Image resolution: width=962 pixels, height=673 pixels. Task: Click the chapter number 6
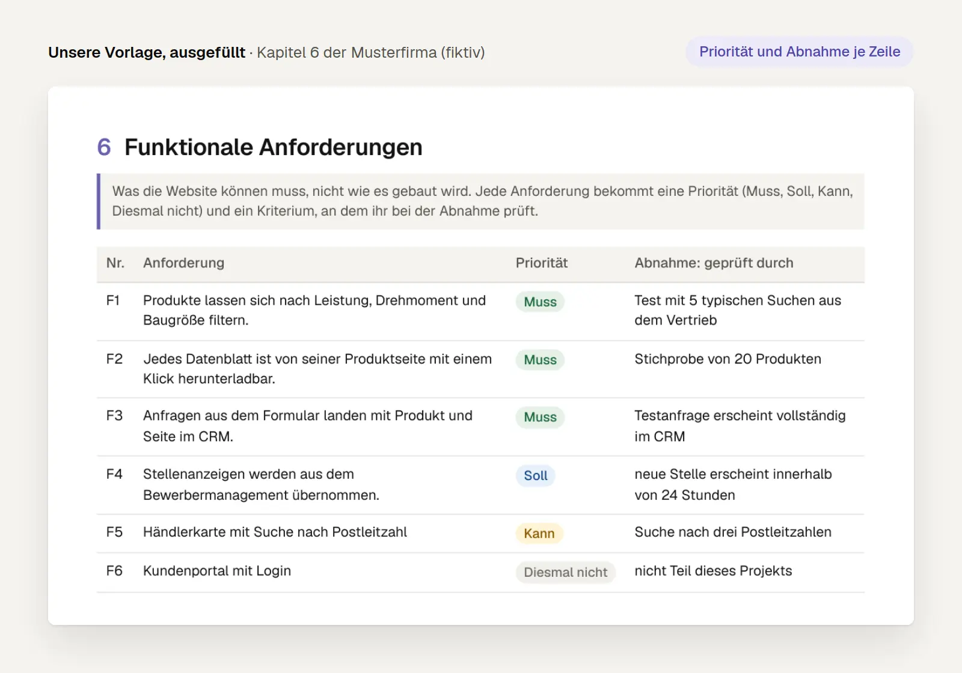click(104, 147)
